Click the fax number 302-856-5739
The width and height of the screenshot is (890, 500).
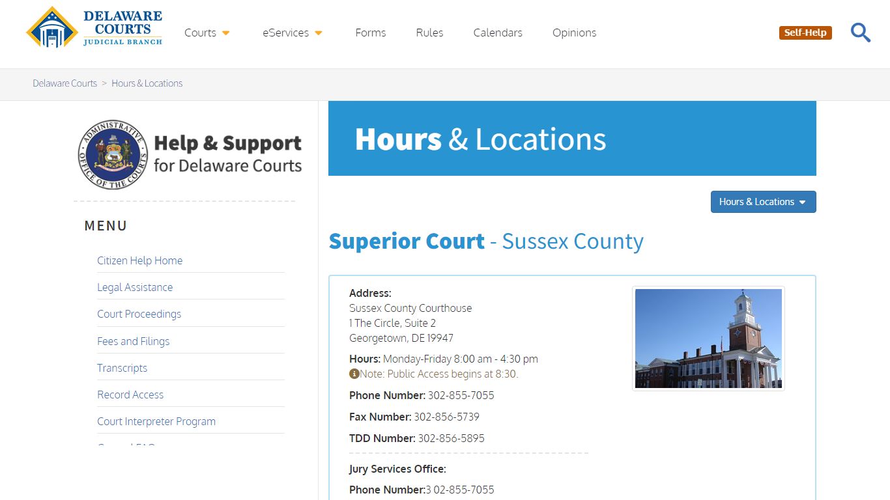pyautogui.click(x=446, y=417)
